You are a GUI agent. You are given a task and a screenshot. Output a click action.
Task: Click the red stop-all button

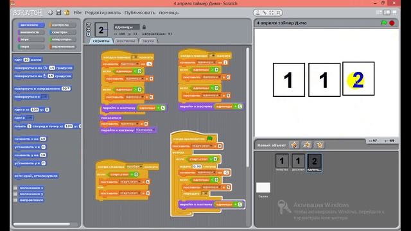[x=392, y=23]
